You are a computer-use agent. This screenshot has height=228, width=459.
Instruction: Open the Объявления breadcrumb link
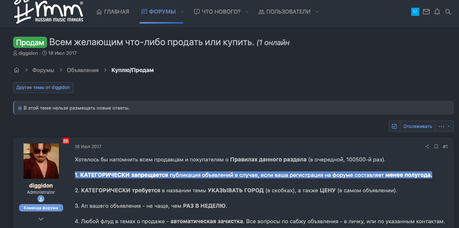coord(83,70)
